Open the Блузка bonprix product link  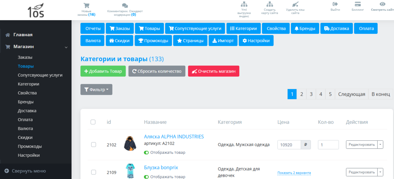[x=161, y=168]
